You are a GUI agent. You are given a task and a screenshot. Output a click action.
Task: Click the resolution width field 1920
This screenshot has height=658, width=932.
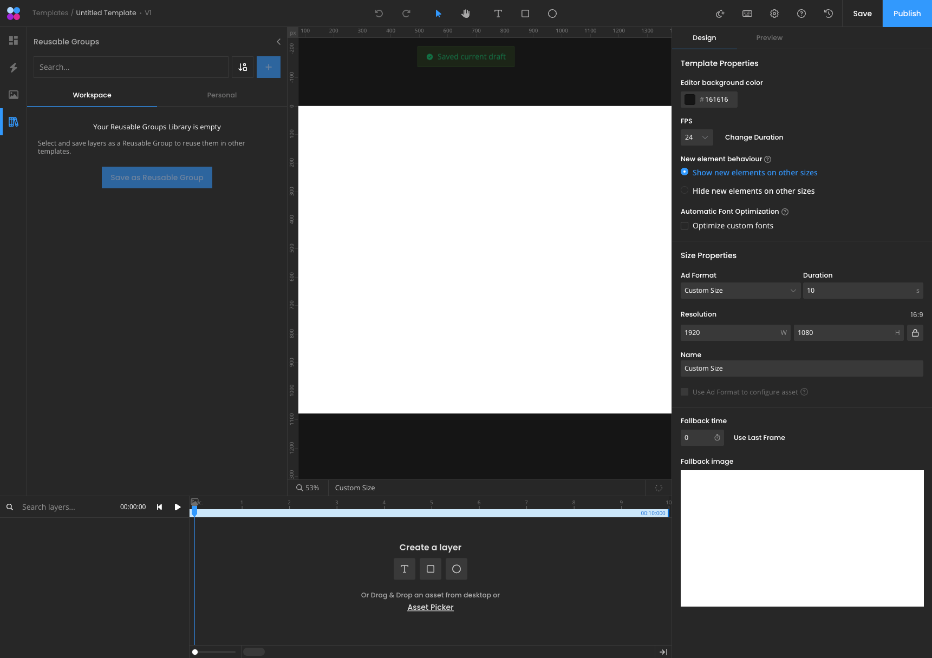tap(735, 333)
